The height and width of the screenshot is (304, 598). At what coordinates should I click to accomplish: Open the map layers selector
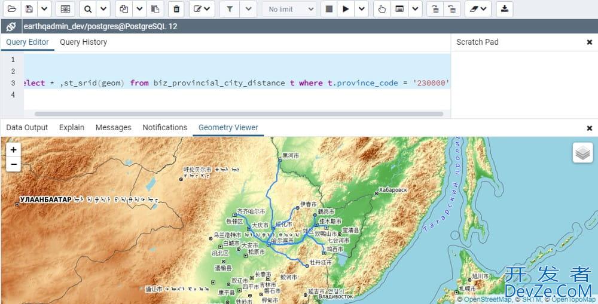click(582, 153)
